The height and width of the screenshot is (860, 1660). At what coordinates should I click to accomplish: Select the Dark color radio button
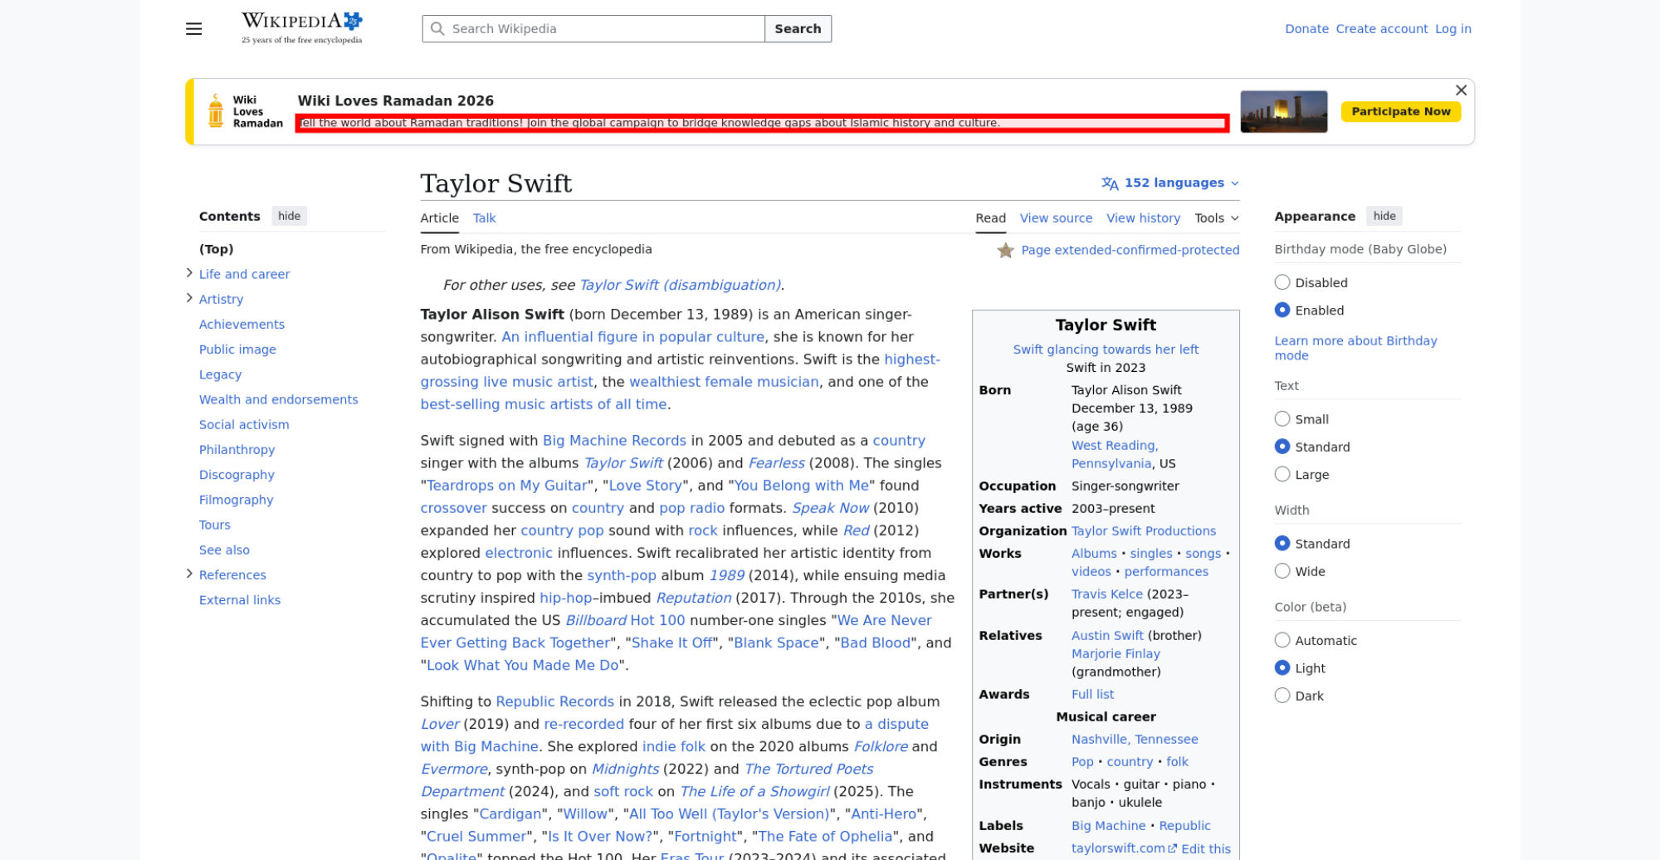[x=1282, y=696]
